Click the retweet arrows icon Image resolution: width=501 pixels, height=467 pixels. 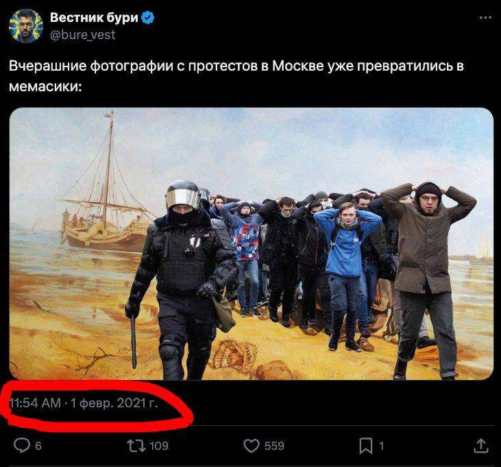point(136,446)
